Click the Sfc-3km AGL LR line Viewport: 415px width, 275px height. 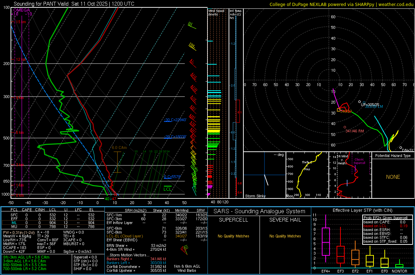[26, 257]
